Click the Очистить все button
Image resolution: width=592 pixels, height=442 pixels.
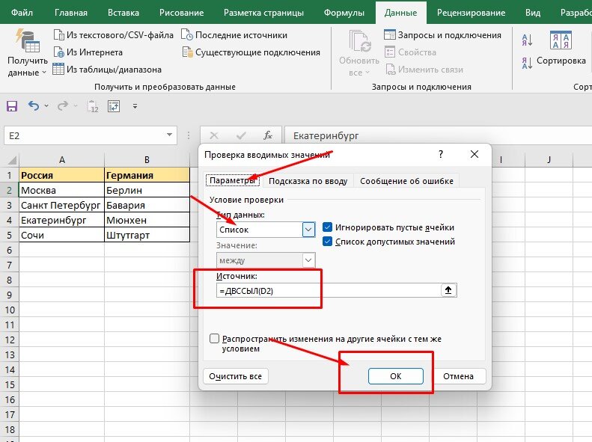click(235, 376)
